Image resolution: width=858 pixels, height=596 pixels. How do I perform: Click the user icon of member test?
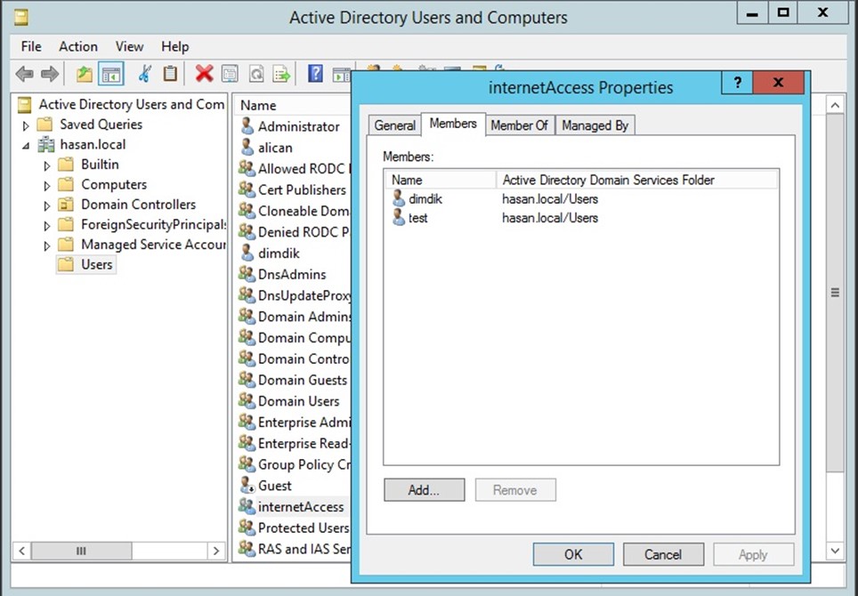click(399, 218)
